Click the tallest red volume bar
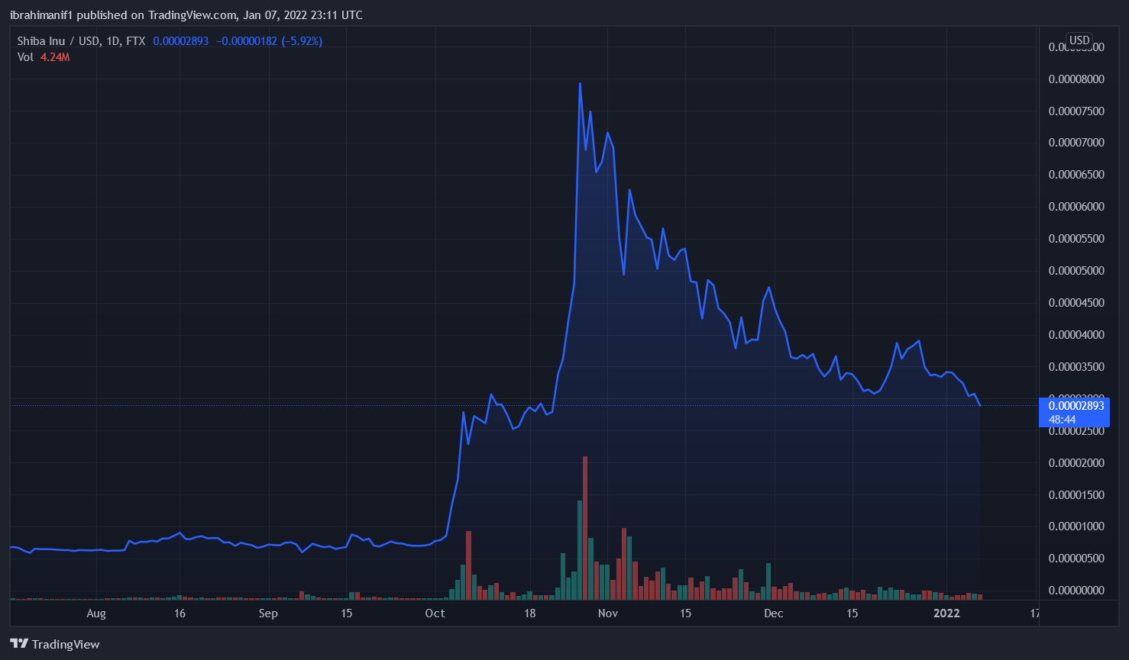This screenshot has height=660, width=1129. click(x=585, y=526)
